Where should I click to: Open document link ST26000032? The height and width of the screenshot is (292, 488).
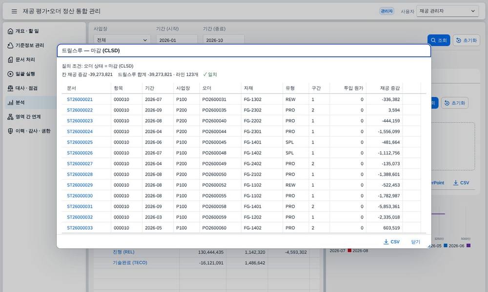pos(80,217)
